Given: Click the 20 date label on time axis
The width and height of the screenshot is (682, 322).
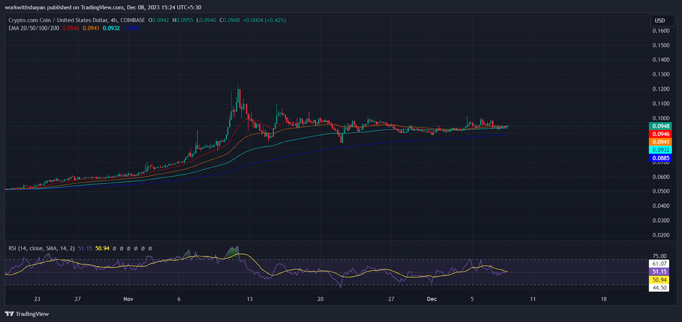Looking at the screenshot, I should coord(321,299).
